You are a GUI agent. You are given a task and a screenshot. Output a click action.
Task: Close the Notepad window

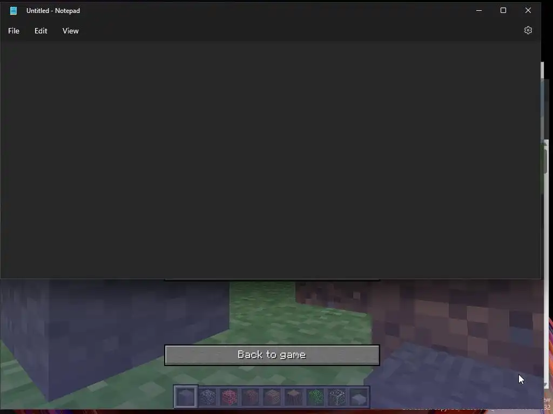click(528, 11)
